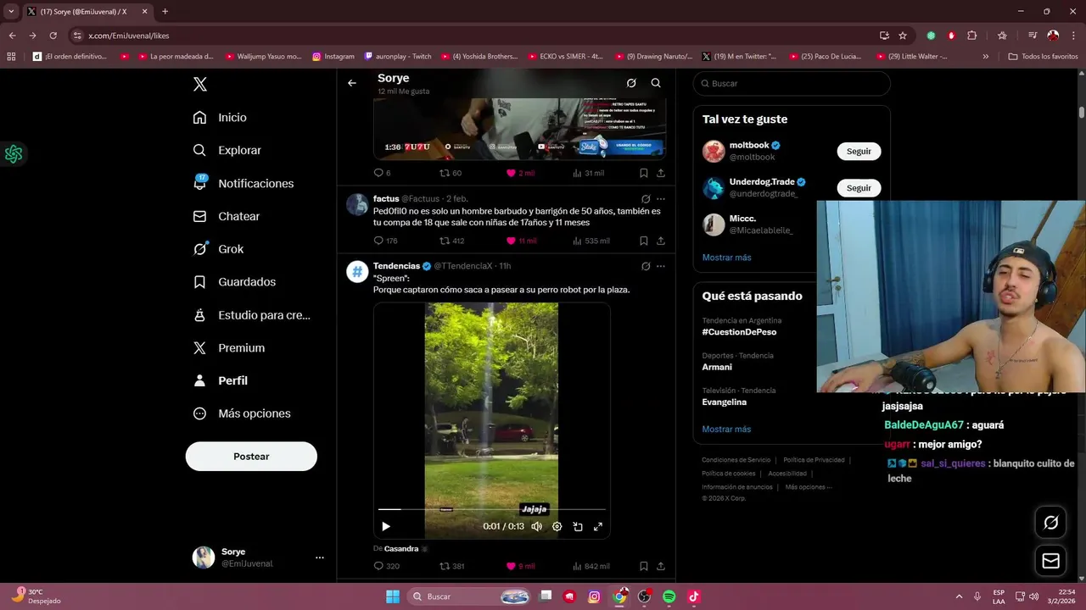Unmute the video volume icon

pos(536,526)
